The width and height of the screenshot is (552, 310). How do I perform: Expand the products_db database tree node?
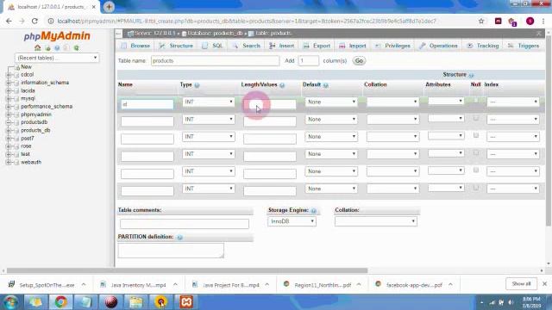click(9, 130)
